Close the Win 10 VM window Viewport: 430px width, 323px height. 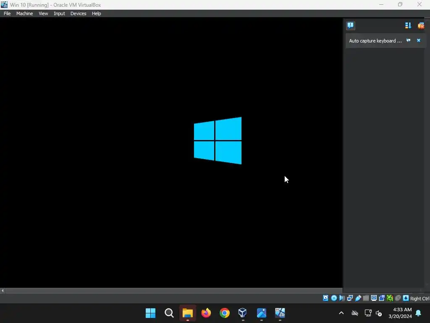[420, 4]
